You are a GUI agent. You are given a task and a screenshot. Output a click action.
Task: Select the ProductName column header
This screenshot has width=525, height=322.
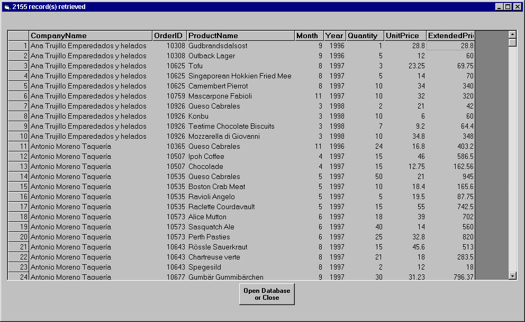click(240, 35)
